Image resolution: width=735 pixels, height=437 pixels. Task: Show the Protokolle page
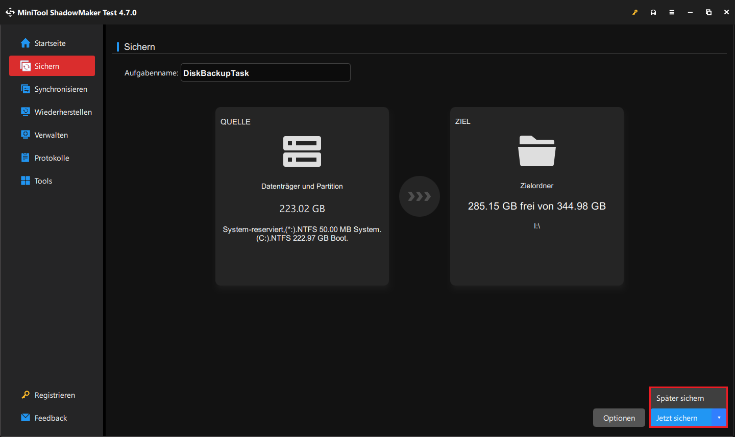[x=52, y=158]
